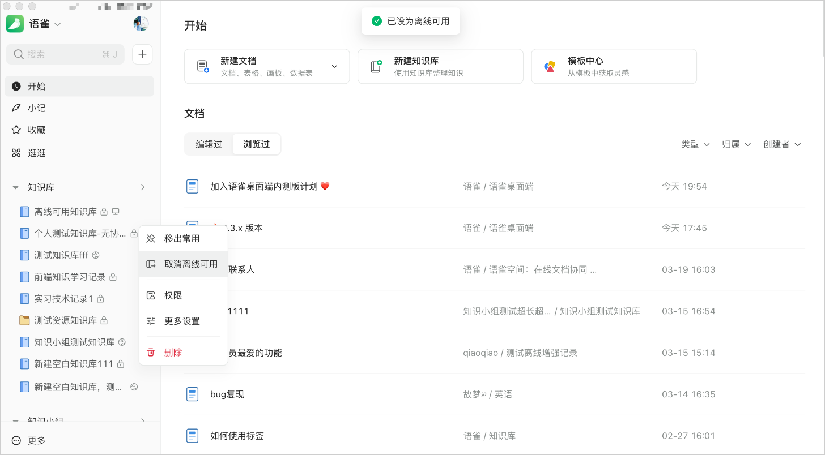Click the document icon of 如何使用标签 row
The width and height of the screenshot is (825, 455).
(193, 436)
